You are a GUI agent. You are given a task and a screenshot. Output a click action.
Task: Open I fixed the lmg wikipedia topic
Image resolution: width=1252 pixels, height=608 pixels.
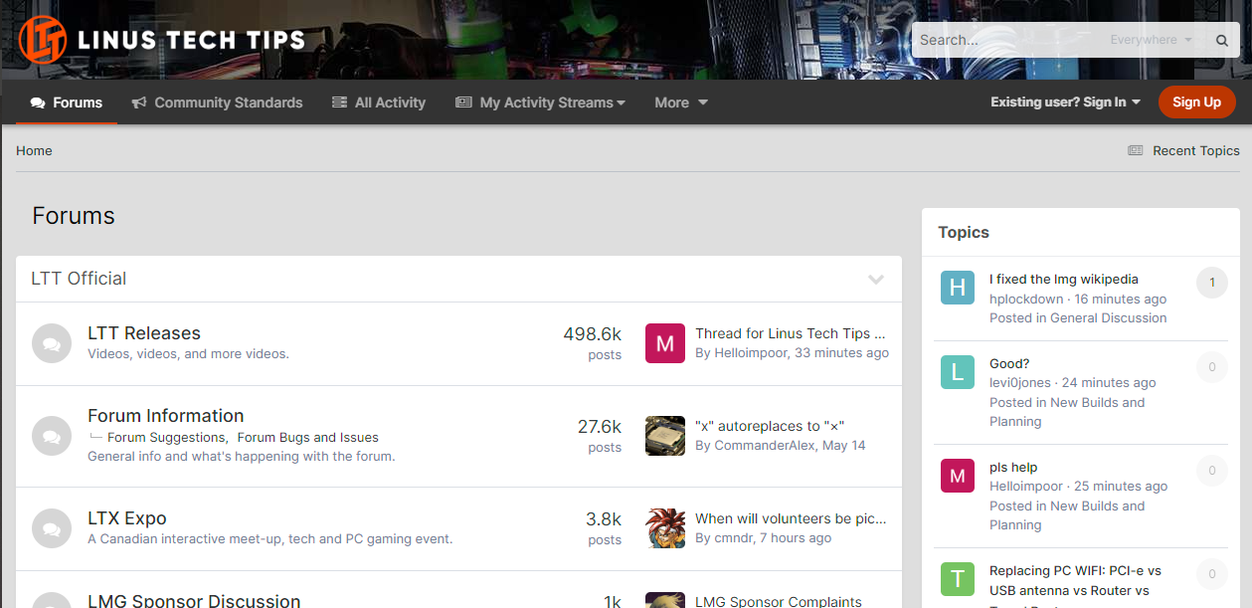(1064, 280)
